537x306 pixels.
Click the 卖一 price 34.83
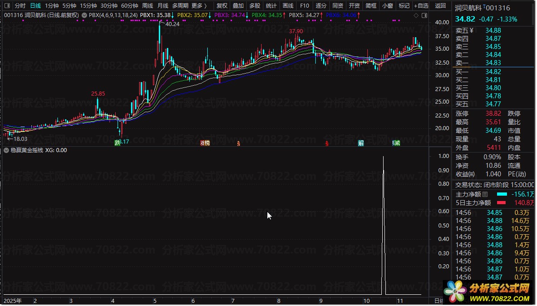pyautogui.click(x=493, y=63)
